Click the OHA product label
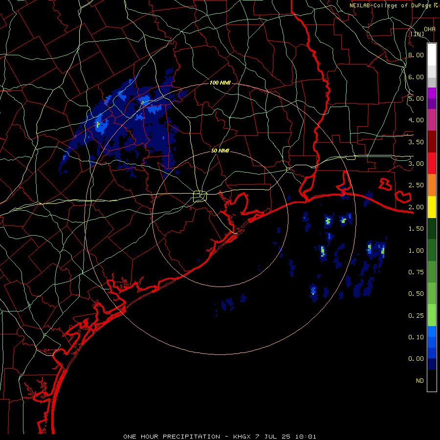Screen dimensions: 440x440 tap(430, 29)
